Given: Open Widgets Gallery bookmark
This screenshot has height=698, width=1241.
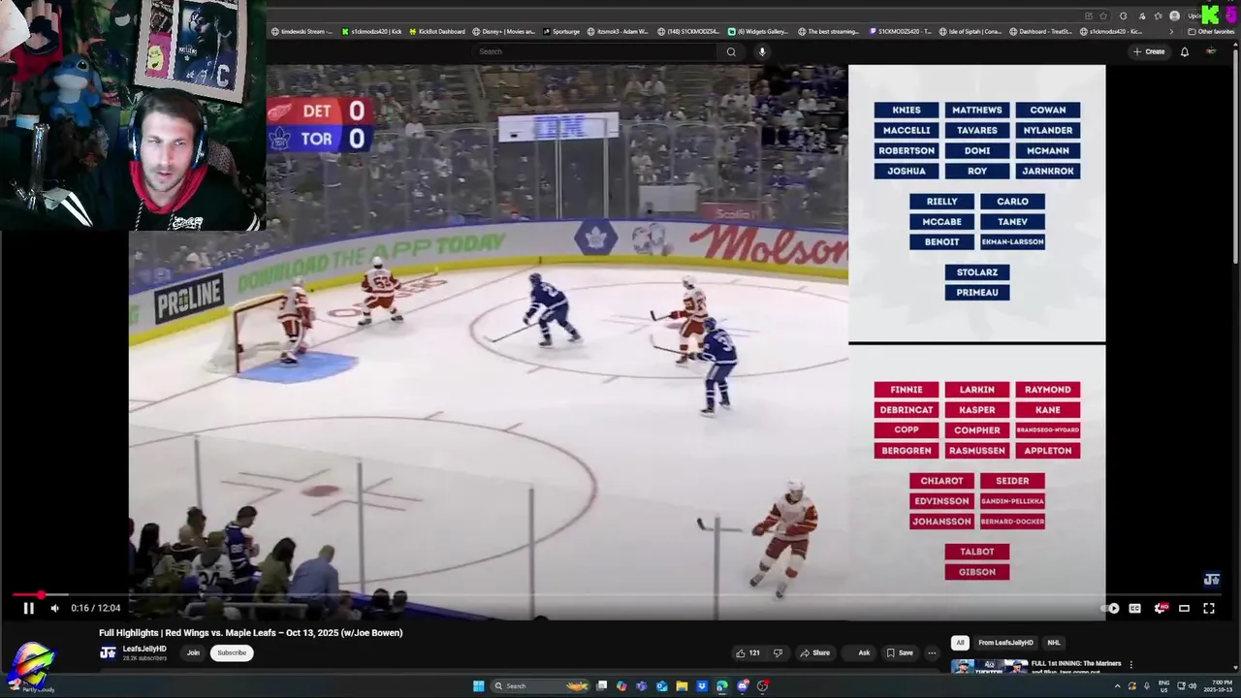Looking at the screenshot, I should [x=758, y=31].
